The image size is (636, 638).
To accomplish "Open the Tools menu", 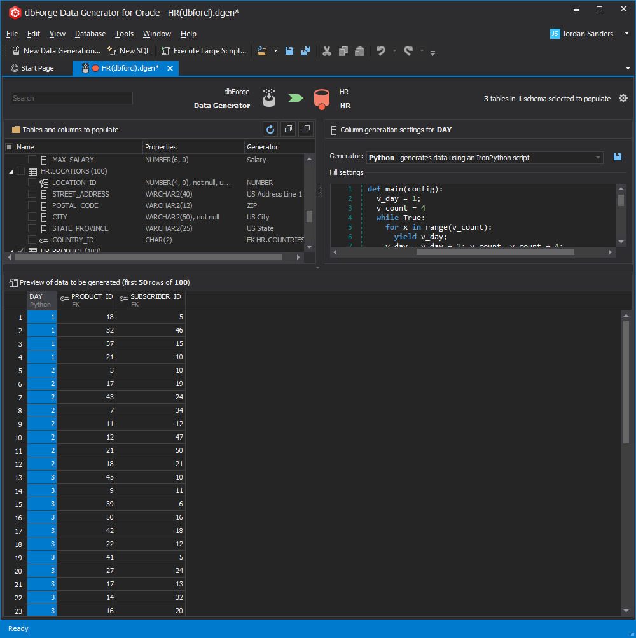I will point(124,34).
